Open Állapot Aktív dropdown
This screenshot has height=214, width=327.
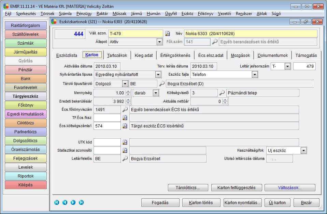tap(159, 42)
